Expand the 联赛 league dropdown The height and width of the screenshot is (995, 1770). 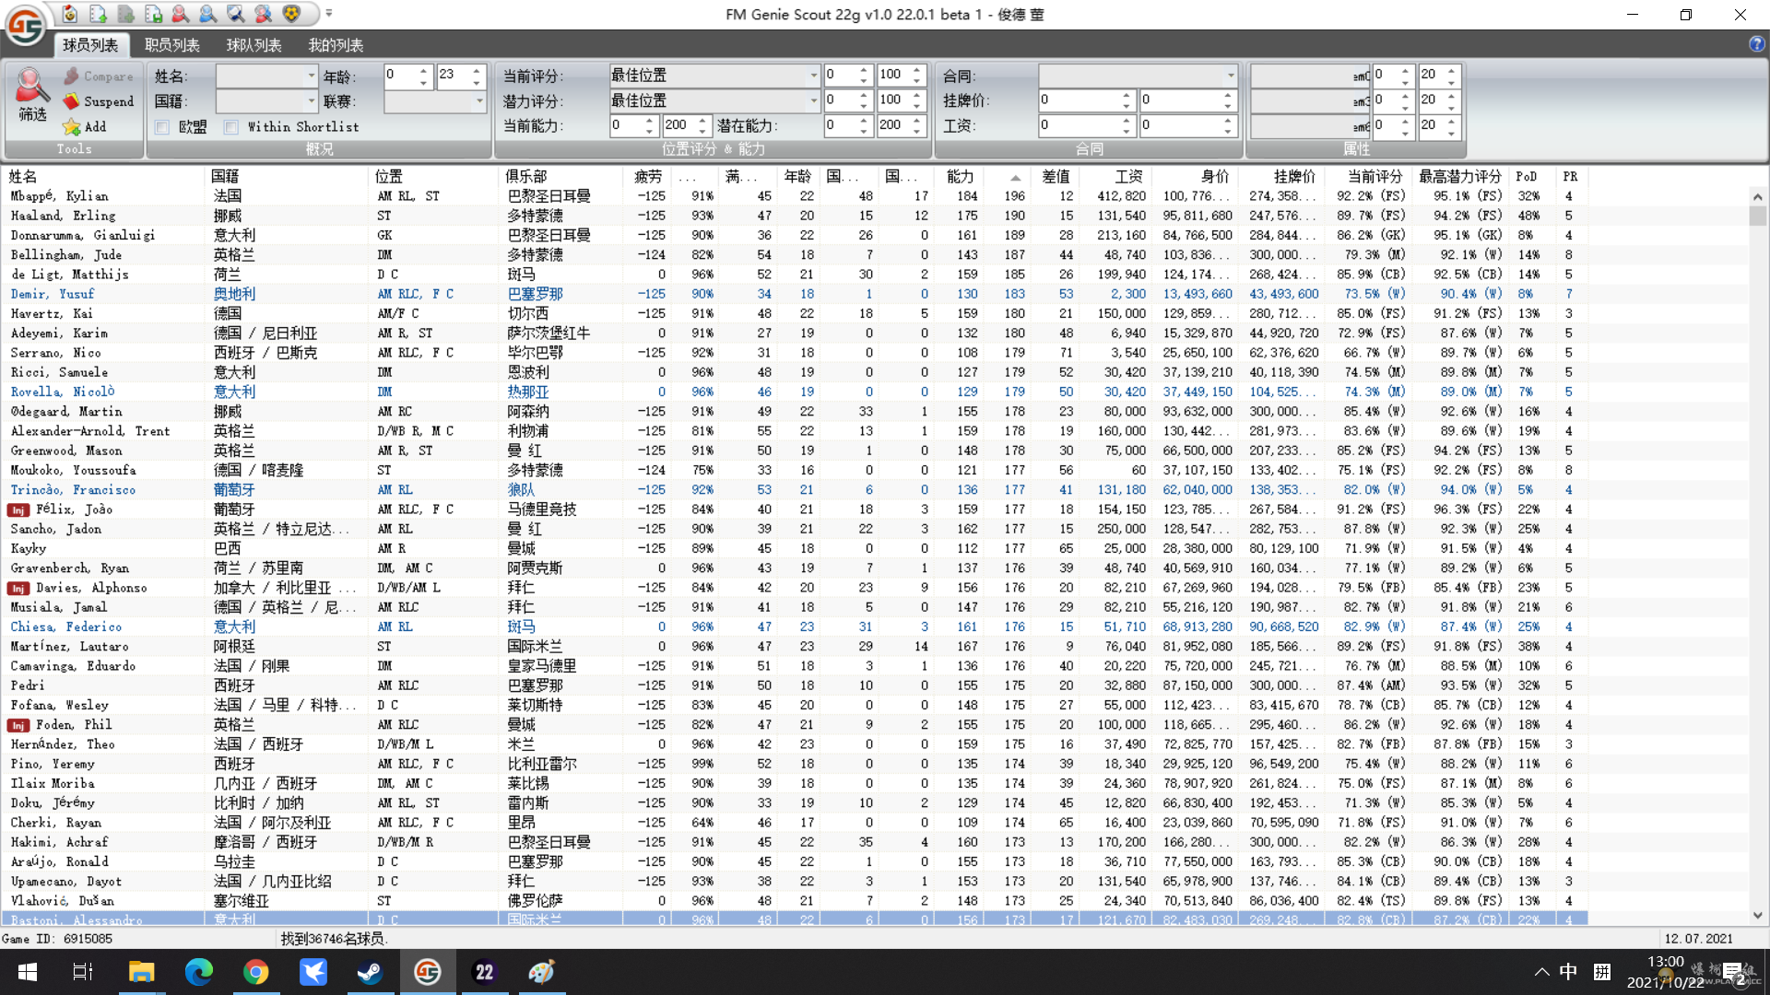click(479, 100)
